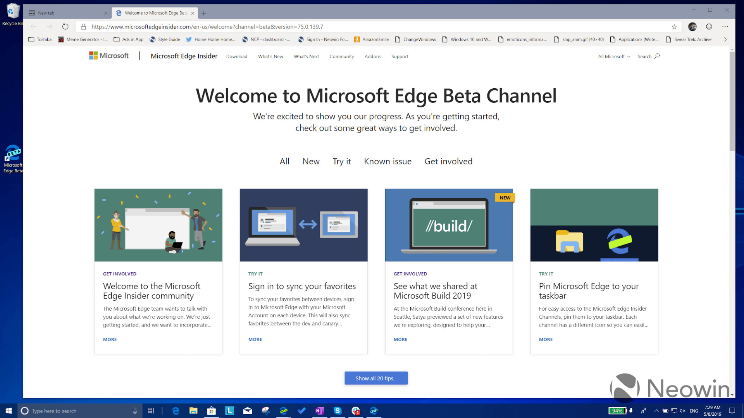The height and width of the screenshot is (418, 744).
Task: Open the emoticons_informa... bookmark
Action: [x=523, y=40]
